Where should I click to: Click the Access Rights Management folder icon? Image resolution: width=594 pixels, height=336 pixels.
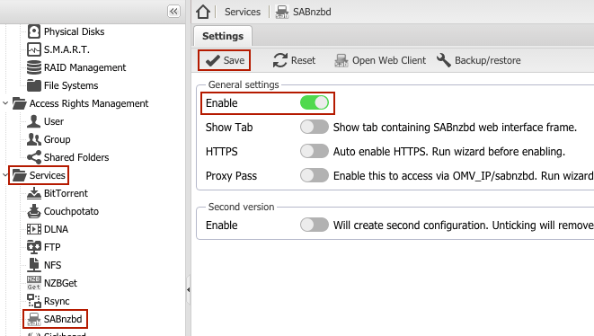coord(19,103)
